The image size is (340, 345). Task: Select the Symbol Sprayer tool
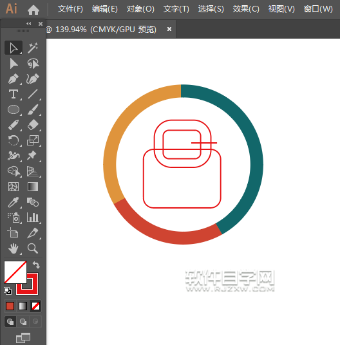click(14, 218)
